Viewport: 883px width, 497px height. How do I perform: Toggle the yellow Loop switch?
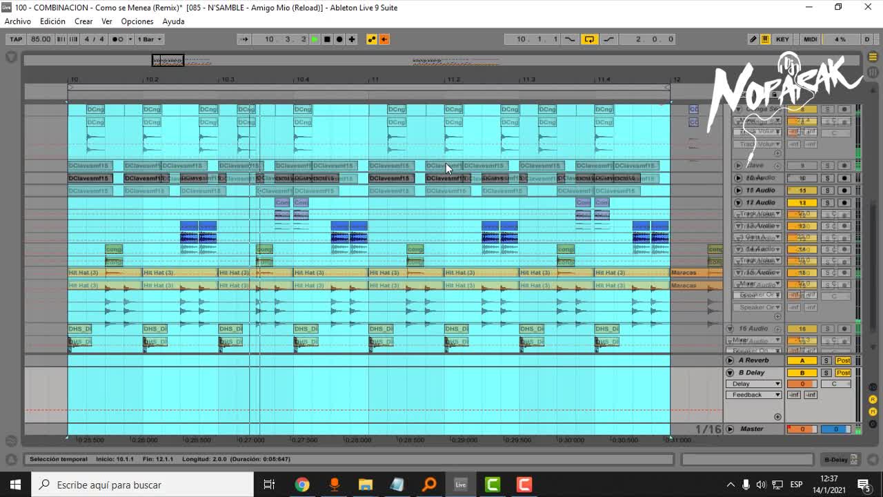coord(589,39)
